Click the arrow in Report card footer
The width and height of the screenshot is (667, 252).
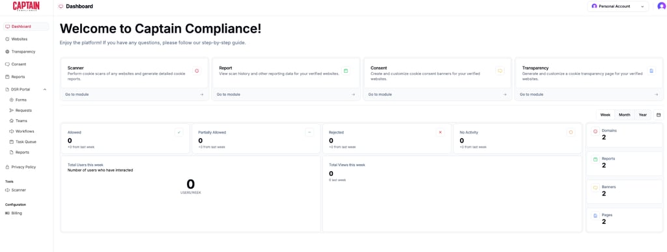tap(353, 94)
